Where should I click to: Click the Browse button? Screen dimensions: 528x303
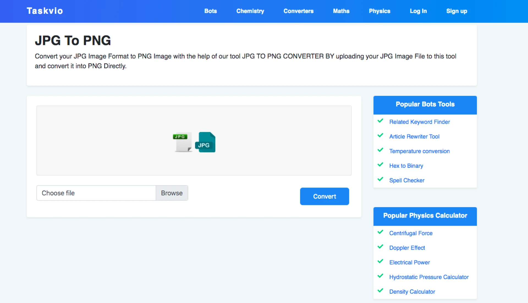(x=172, y=193)
